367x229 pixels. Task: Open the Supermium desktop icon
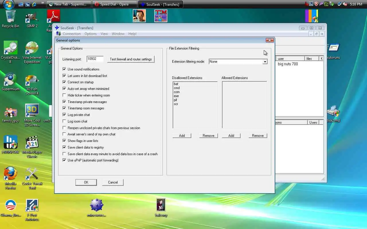[x=11, y=82]
